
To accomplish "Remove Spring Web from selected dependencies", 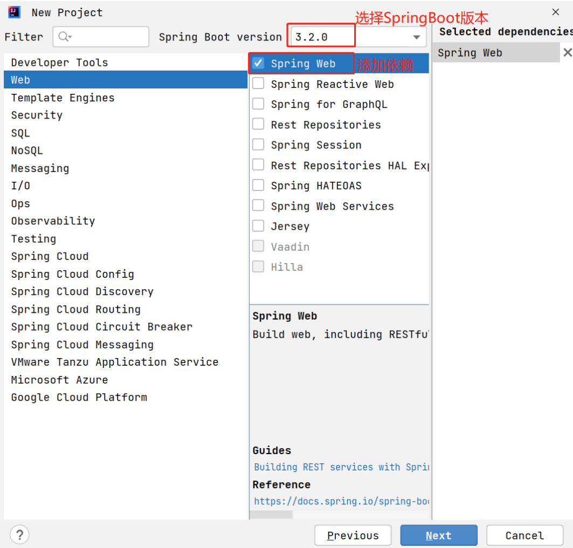I will [567, 53].
